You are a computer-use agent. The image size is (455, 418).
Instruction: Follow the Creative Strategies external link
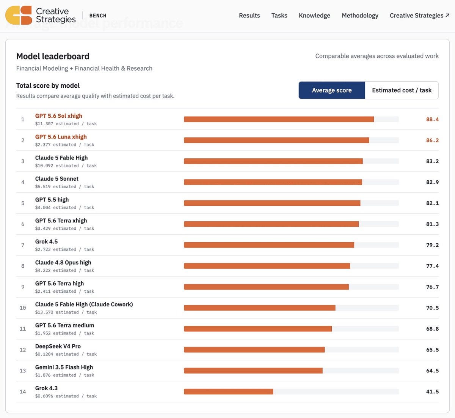tap(420, 16)
